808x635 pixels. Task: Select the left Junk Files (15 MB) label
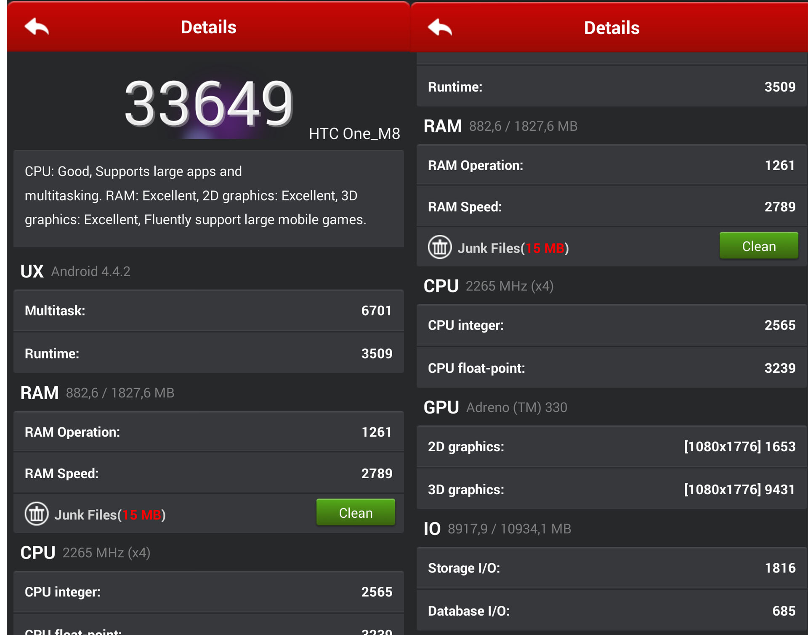pos(110,514)
